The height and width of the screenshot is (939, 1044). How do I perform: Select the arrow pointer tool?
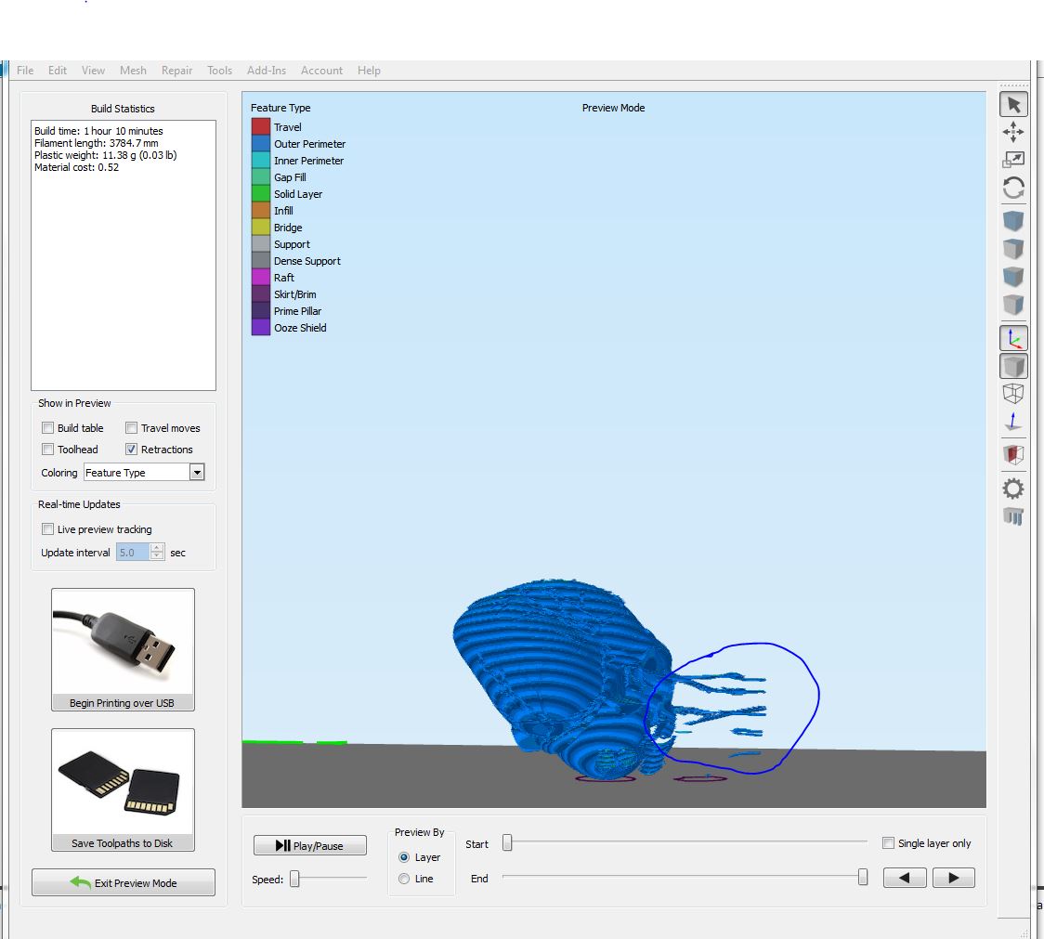tap(1013, 105)
